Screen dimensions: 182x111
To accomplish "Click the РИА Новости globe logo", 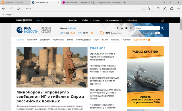I will pyautogui.click(x=20, y=30).
